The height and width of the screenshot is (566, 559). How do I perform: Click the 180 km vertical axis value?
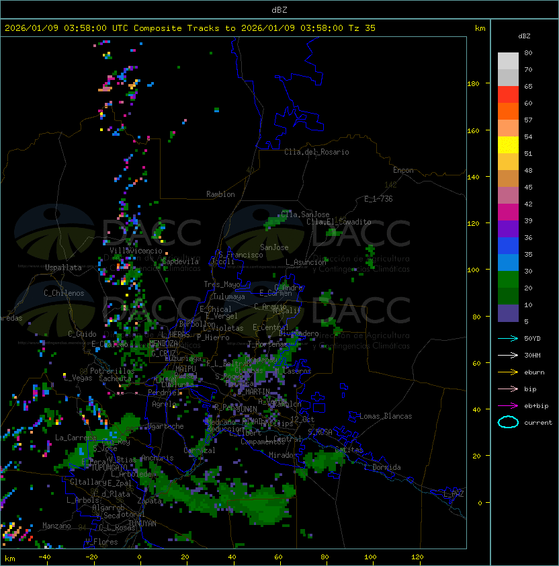click(x=473, y=84)
